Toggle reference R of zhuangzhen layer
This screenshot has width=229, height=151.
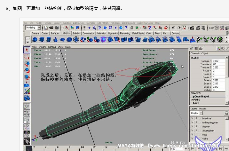[196, 131]
